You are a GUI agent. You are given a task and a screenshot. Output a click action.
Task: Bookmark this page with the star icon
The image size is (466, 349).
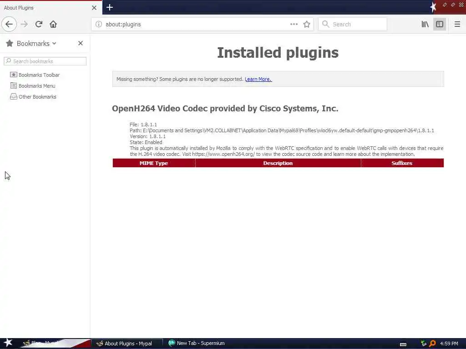point(307,24)
